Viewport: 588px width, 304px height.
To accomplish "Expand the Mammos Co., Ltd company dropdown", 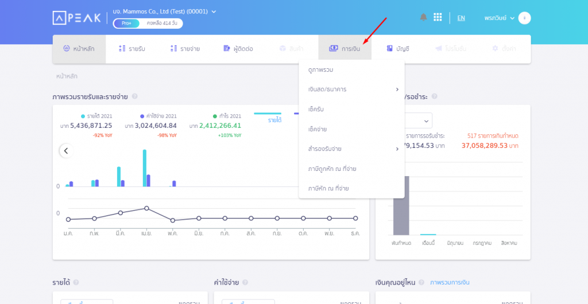I will tap(214, 11).
